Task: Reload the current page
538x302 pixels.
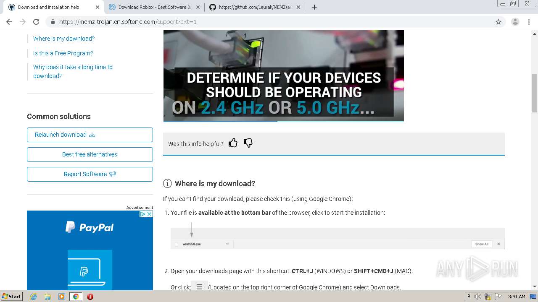Action: [x=36, y=22]
